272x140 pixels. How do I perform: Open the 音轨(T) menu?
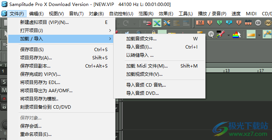tap(76, 13)
